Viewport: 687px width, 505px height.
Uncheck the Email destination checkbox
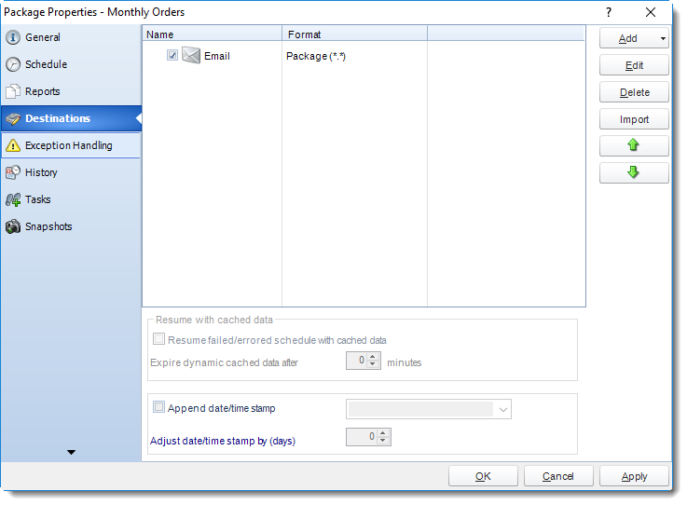point(172,55)
